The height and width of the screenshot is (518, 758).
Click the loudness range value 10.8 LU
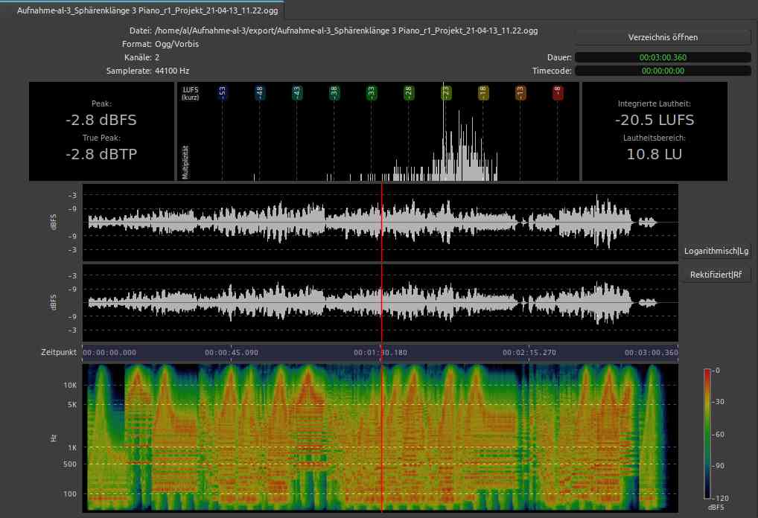pos(655,154)
